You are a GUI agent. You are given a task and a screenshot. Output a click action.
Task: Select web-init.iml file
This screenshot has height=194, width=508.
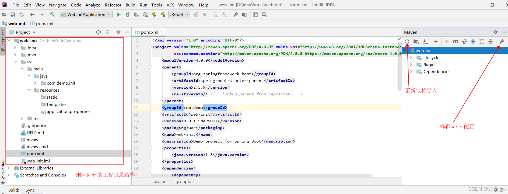click(x=38, y=161)
